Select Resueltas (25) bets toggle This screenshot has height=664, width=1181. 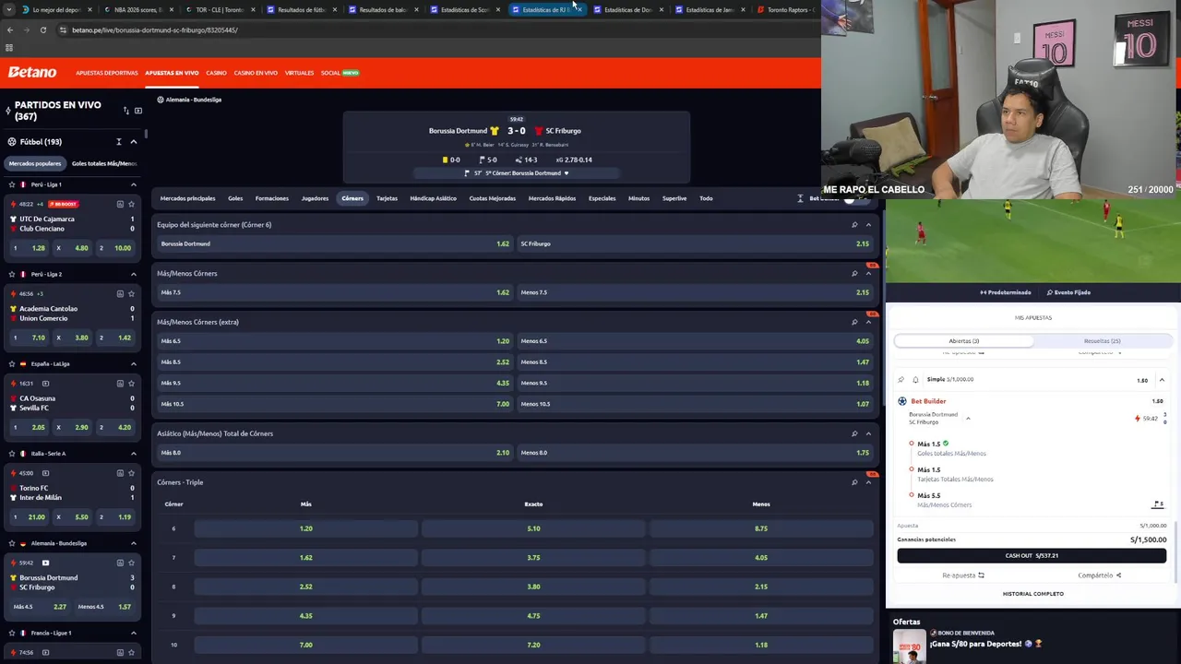[x=1102, y=341]
